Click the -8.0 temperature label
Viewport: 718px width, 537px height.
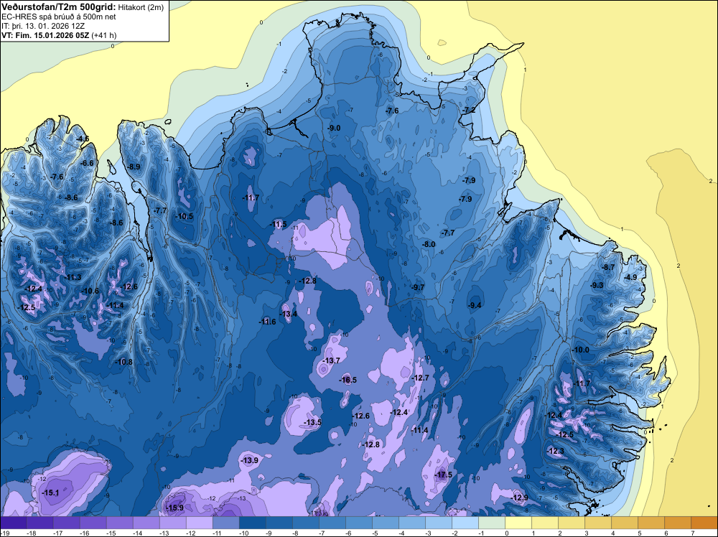coord(429,245)
